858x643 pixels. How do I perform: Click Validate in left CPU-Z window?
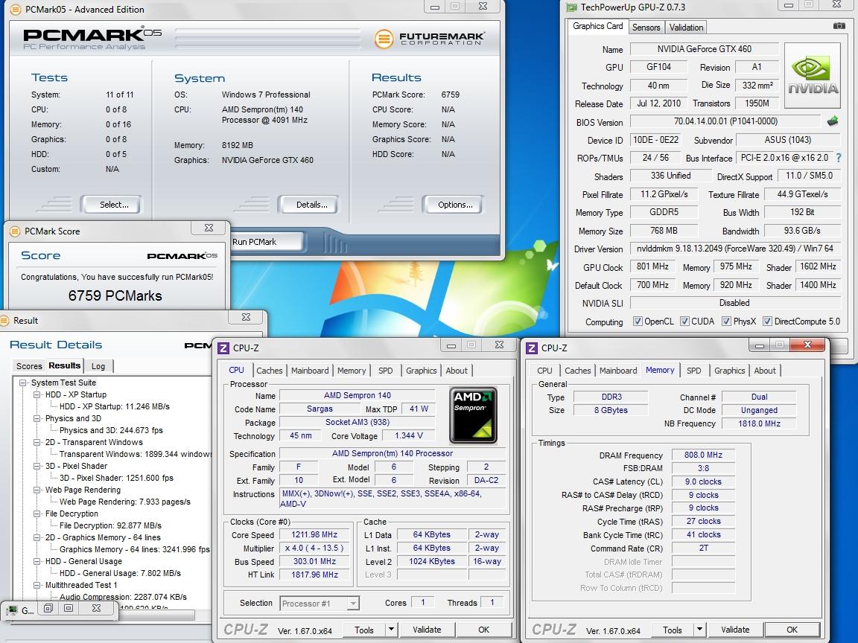(x=427, y=630)
